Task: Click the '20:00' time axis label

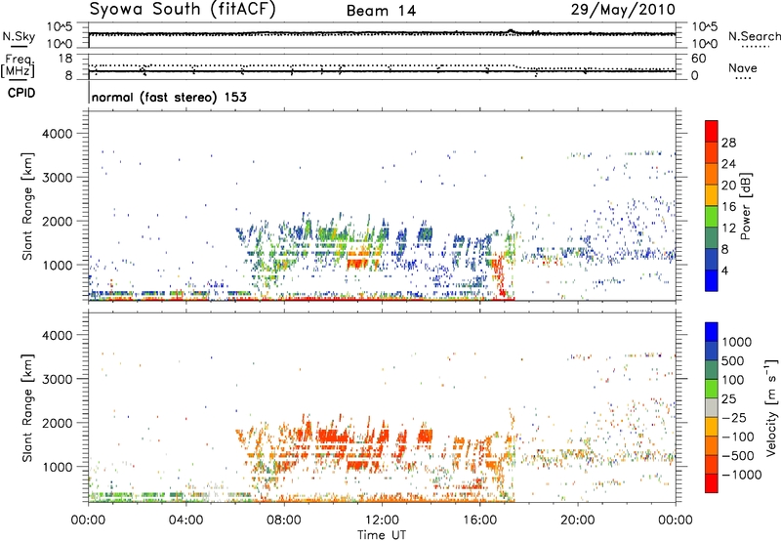Action: point(578,520)
